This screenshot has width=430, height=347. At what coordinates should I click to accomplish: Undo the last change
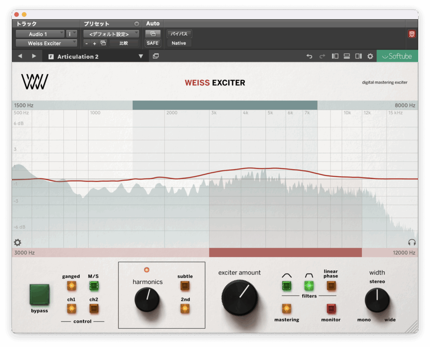[309, 56]
